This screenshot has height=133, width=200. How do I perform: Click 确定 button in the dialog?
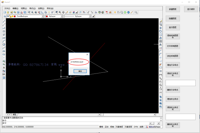tap(80, 71)
